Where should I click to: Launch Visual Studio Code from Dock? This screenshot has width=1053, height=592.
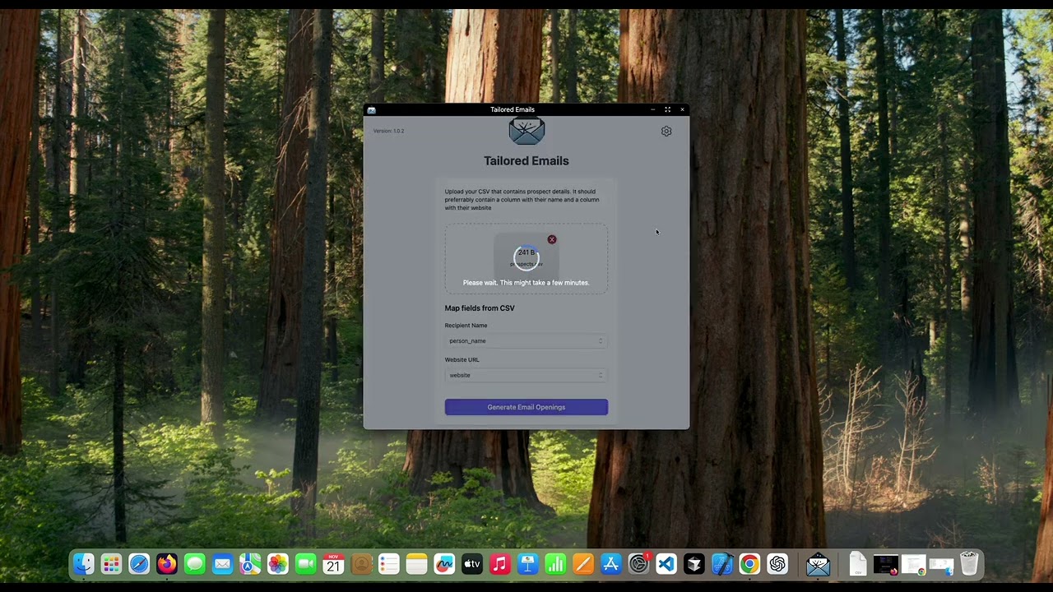pyautogui.click(x=666, y=564)
